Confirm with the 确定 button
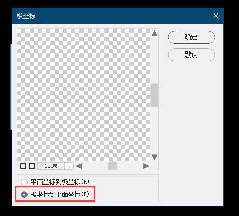The width and height of the screenshot is (239, 216). click(x=191, y=37)
